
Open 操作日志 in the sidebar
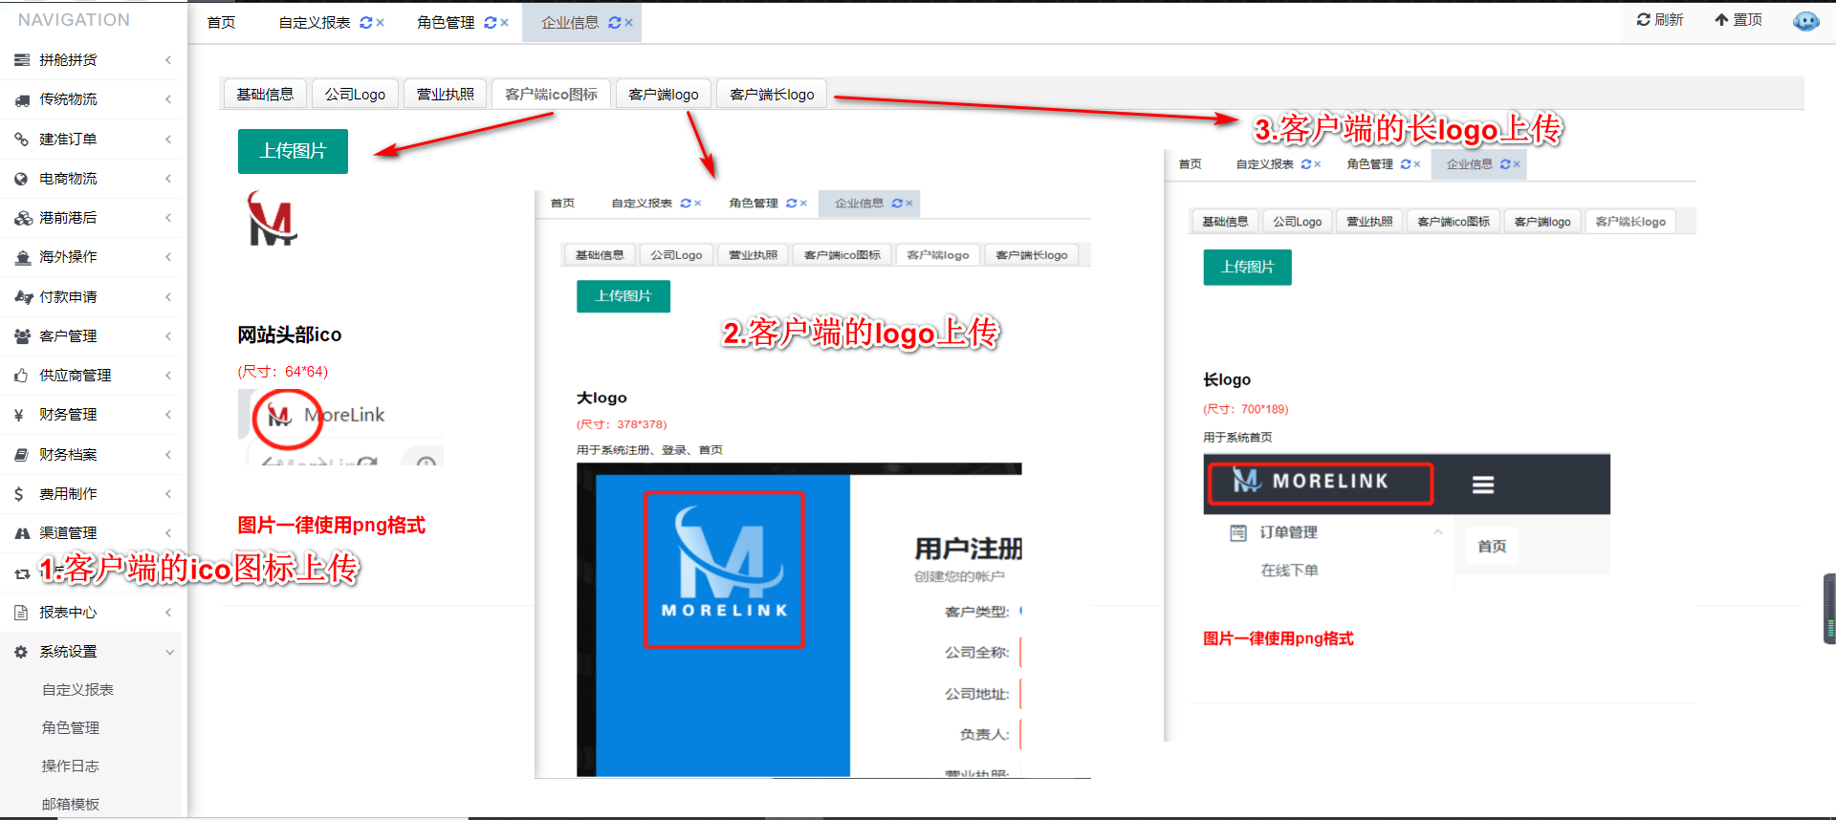click(x=71, y=766)
